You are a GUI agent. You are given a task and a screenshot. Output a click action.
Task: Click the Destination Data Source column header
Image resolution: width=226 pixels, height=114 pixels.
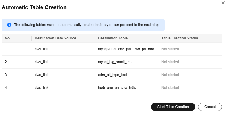[55, 38]
